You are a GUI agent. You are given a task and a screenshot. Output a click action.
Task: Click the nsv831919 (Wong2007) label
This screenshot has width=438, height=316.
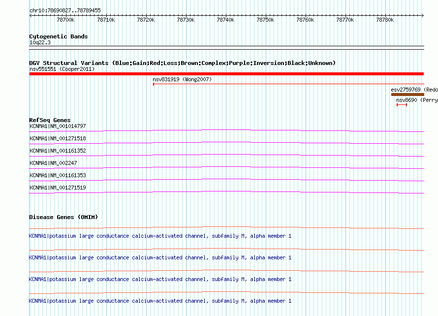(182, 79)
